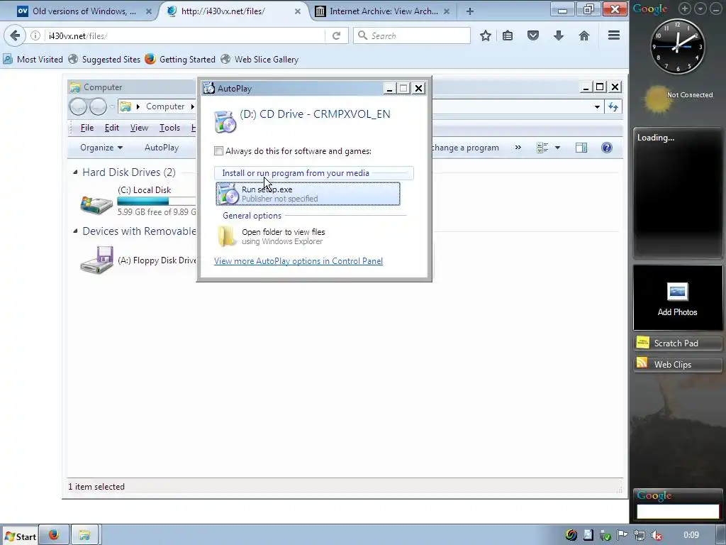The height and width of the screenshot is (545, 726).
Task: Show site information icon in address bar
Action: click(x=35, y=35)
